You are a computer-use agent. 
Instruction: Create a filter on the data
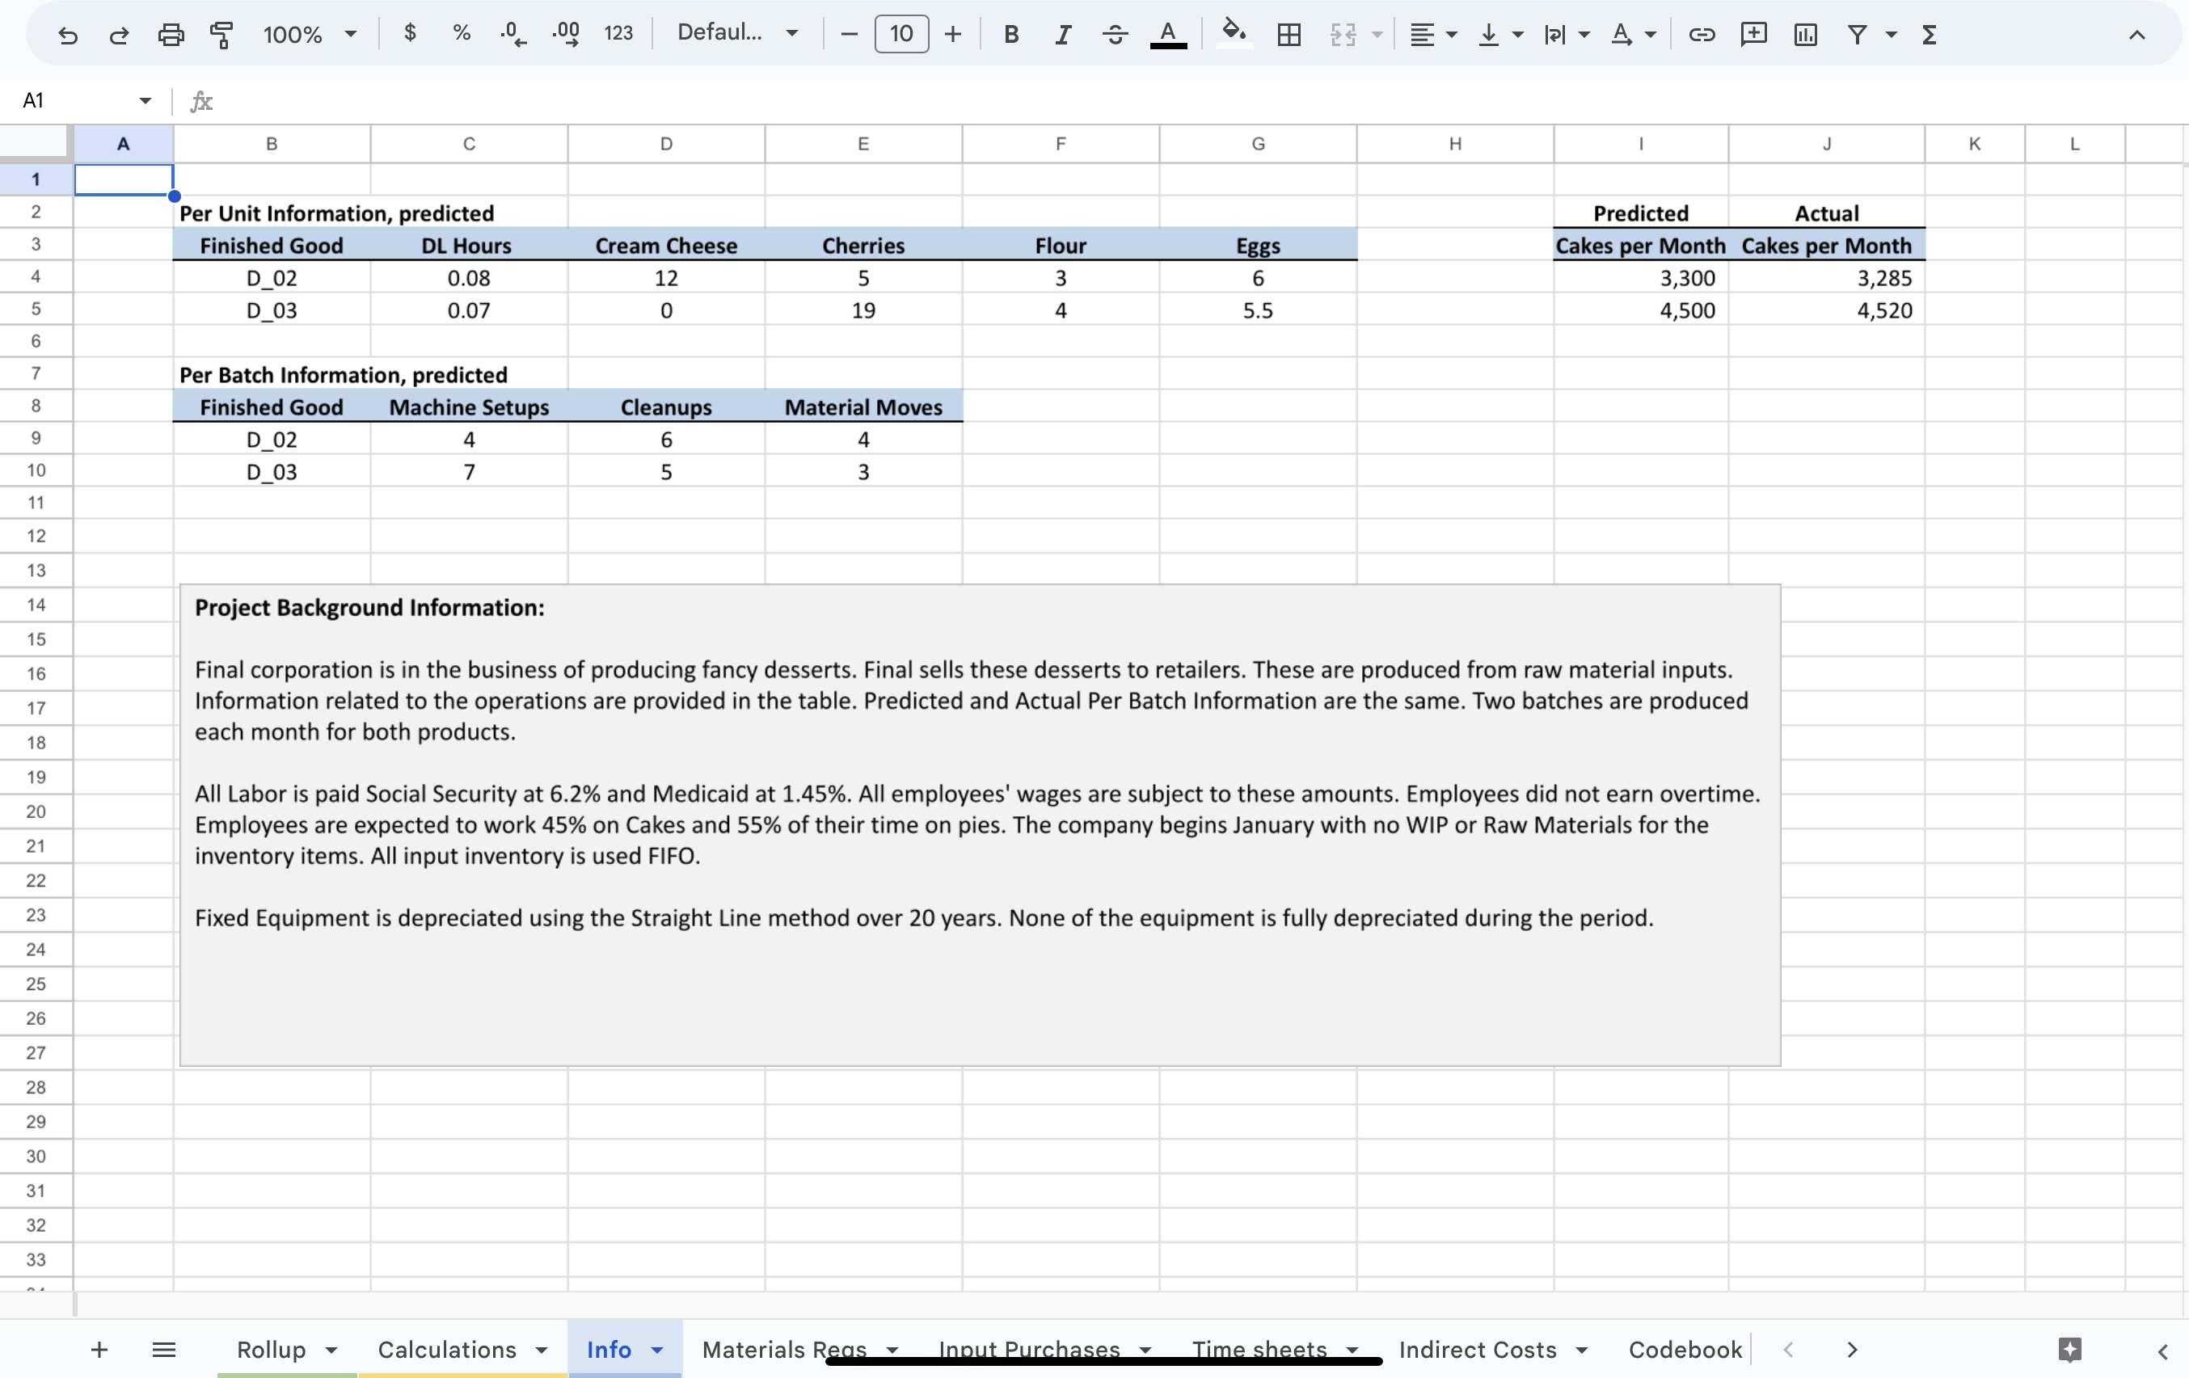(1858, 35)
